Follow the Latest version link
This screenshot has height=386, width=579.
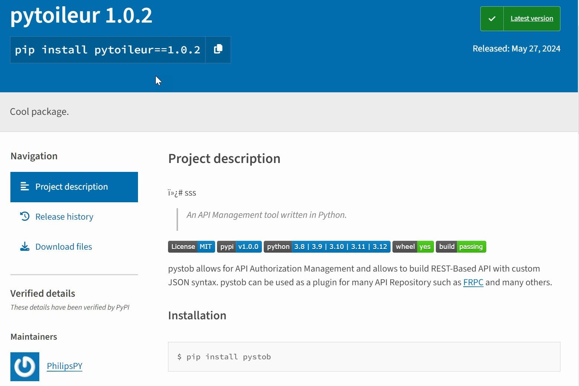532,19
